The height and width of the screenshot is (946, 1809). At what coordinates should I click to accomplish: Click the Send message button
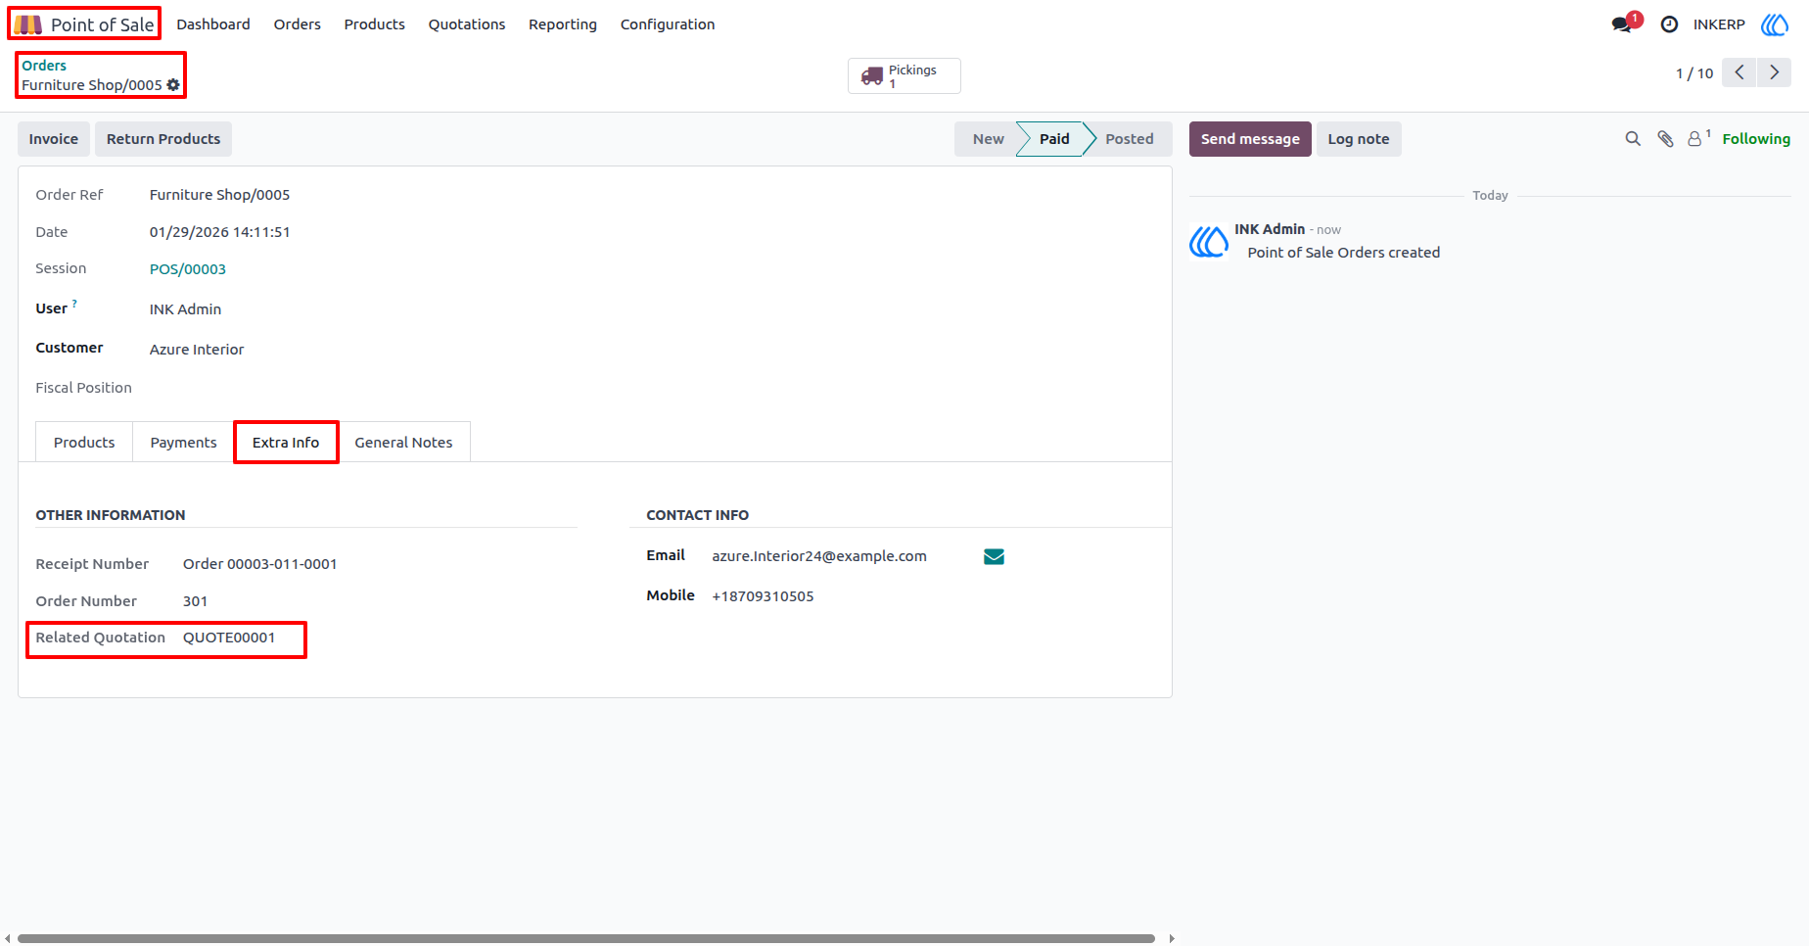pos(1250,139)
